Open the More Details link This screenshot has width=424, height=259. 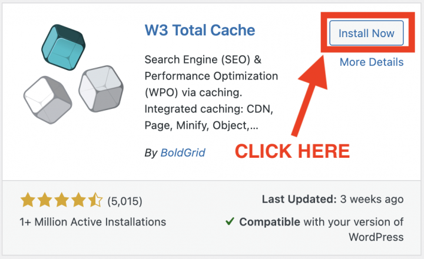pyautogui.click(x=372, y=62)
